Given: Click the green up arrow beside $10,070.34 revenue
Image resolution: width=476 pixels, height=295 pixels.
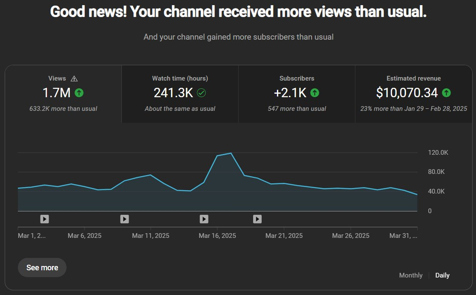Looking at the screenshot, I should click(x=446, y=93).
